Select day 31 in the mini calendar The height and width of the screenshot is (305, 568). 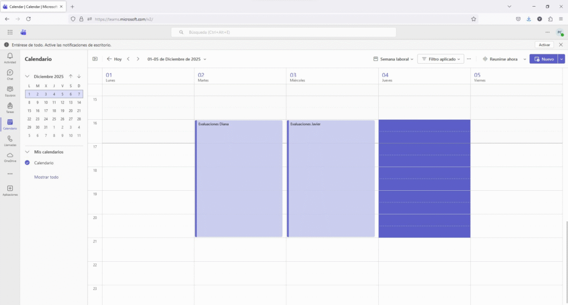coord(45,127)
